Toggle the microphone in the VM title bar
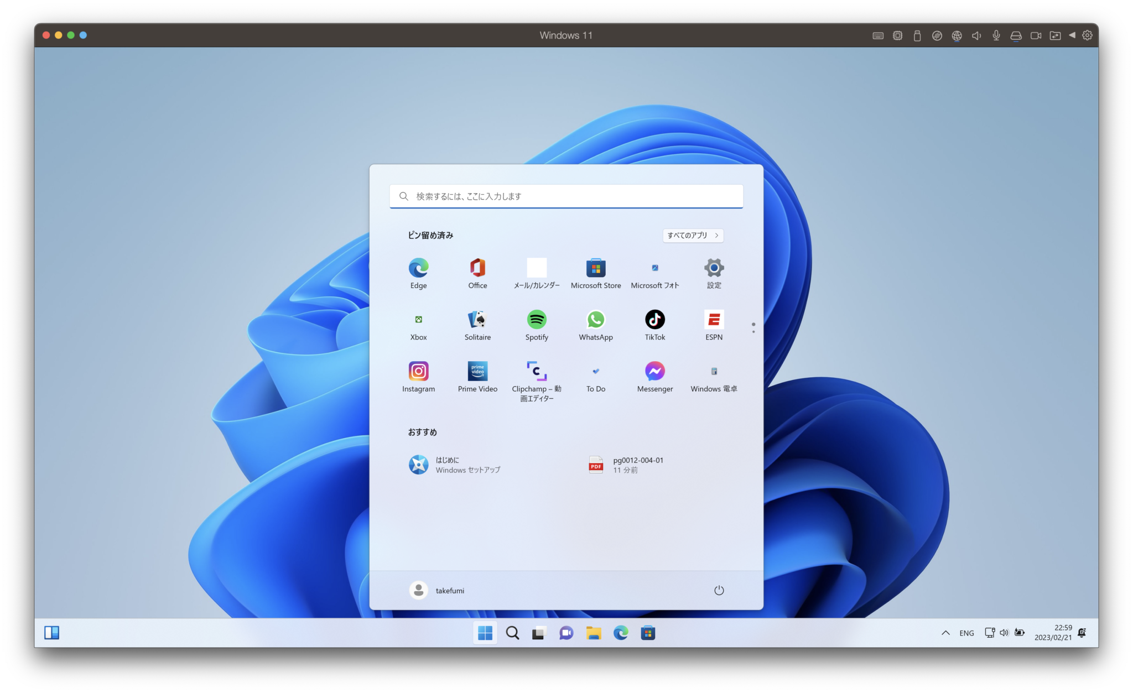1133x693 pixels. [x=996, y=35]
